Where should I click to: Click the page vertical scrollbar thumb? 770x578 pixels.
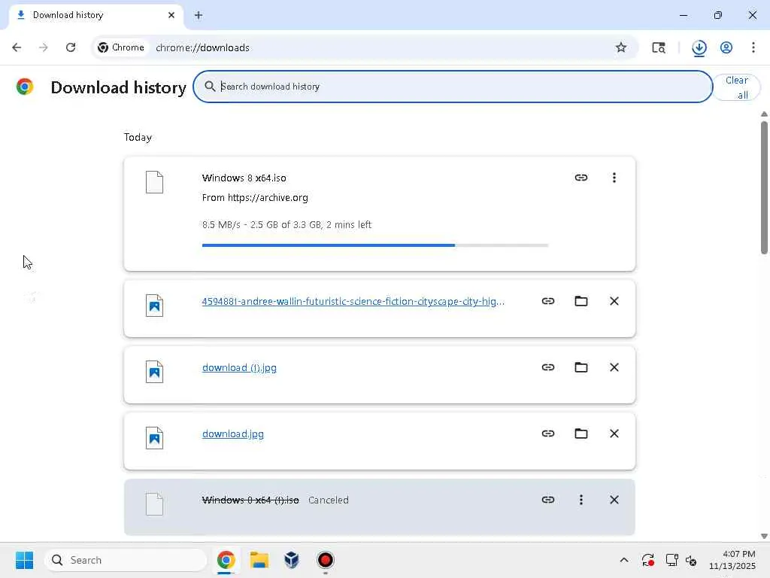764,187
